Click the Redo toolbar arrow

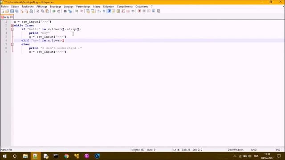click(58, 11)
